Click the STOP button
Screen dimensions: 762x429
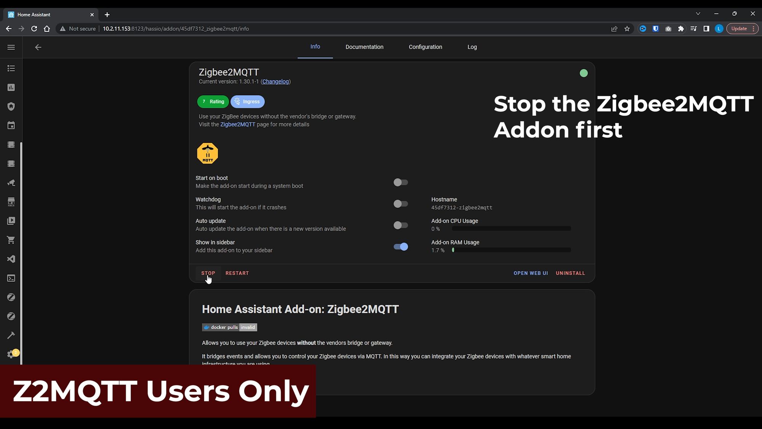click(x=208, y=273)
